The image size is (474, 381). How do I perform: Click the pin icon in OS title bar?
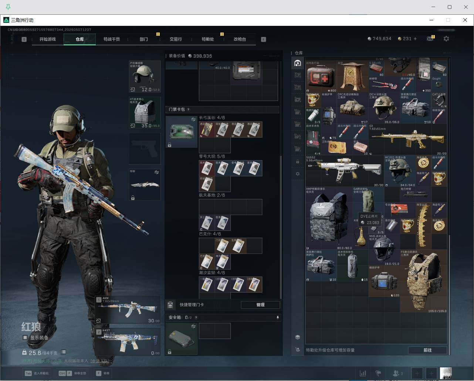point(8,7)
